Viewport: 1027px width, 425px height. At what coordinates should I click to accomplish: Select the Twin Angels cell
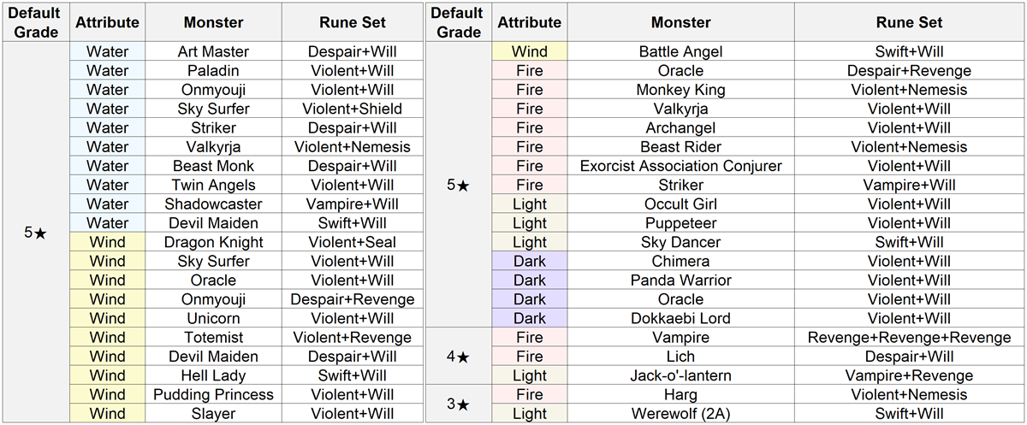(x=213, y=185)
